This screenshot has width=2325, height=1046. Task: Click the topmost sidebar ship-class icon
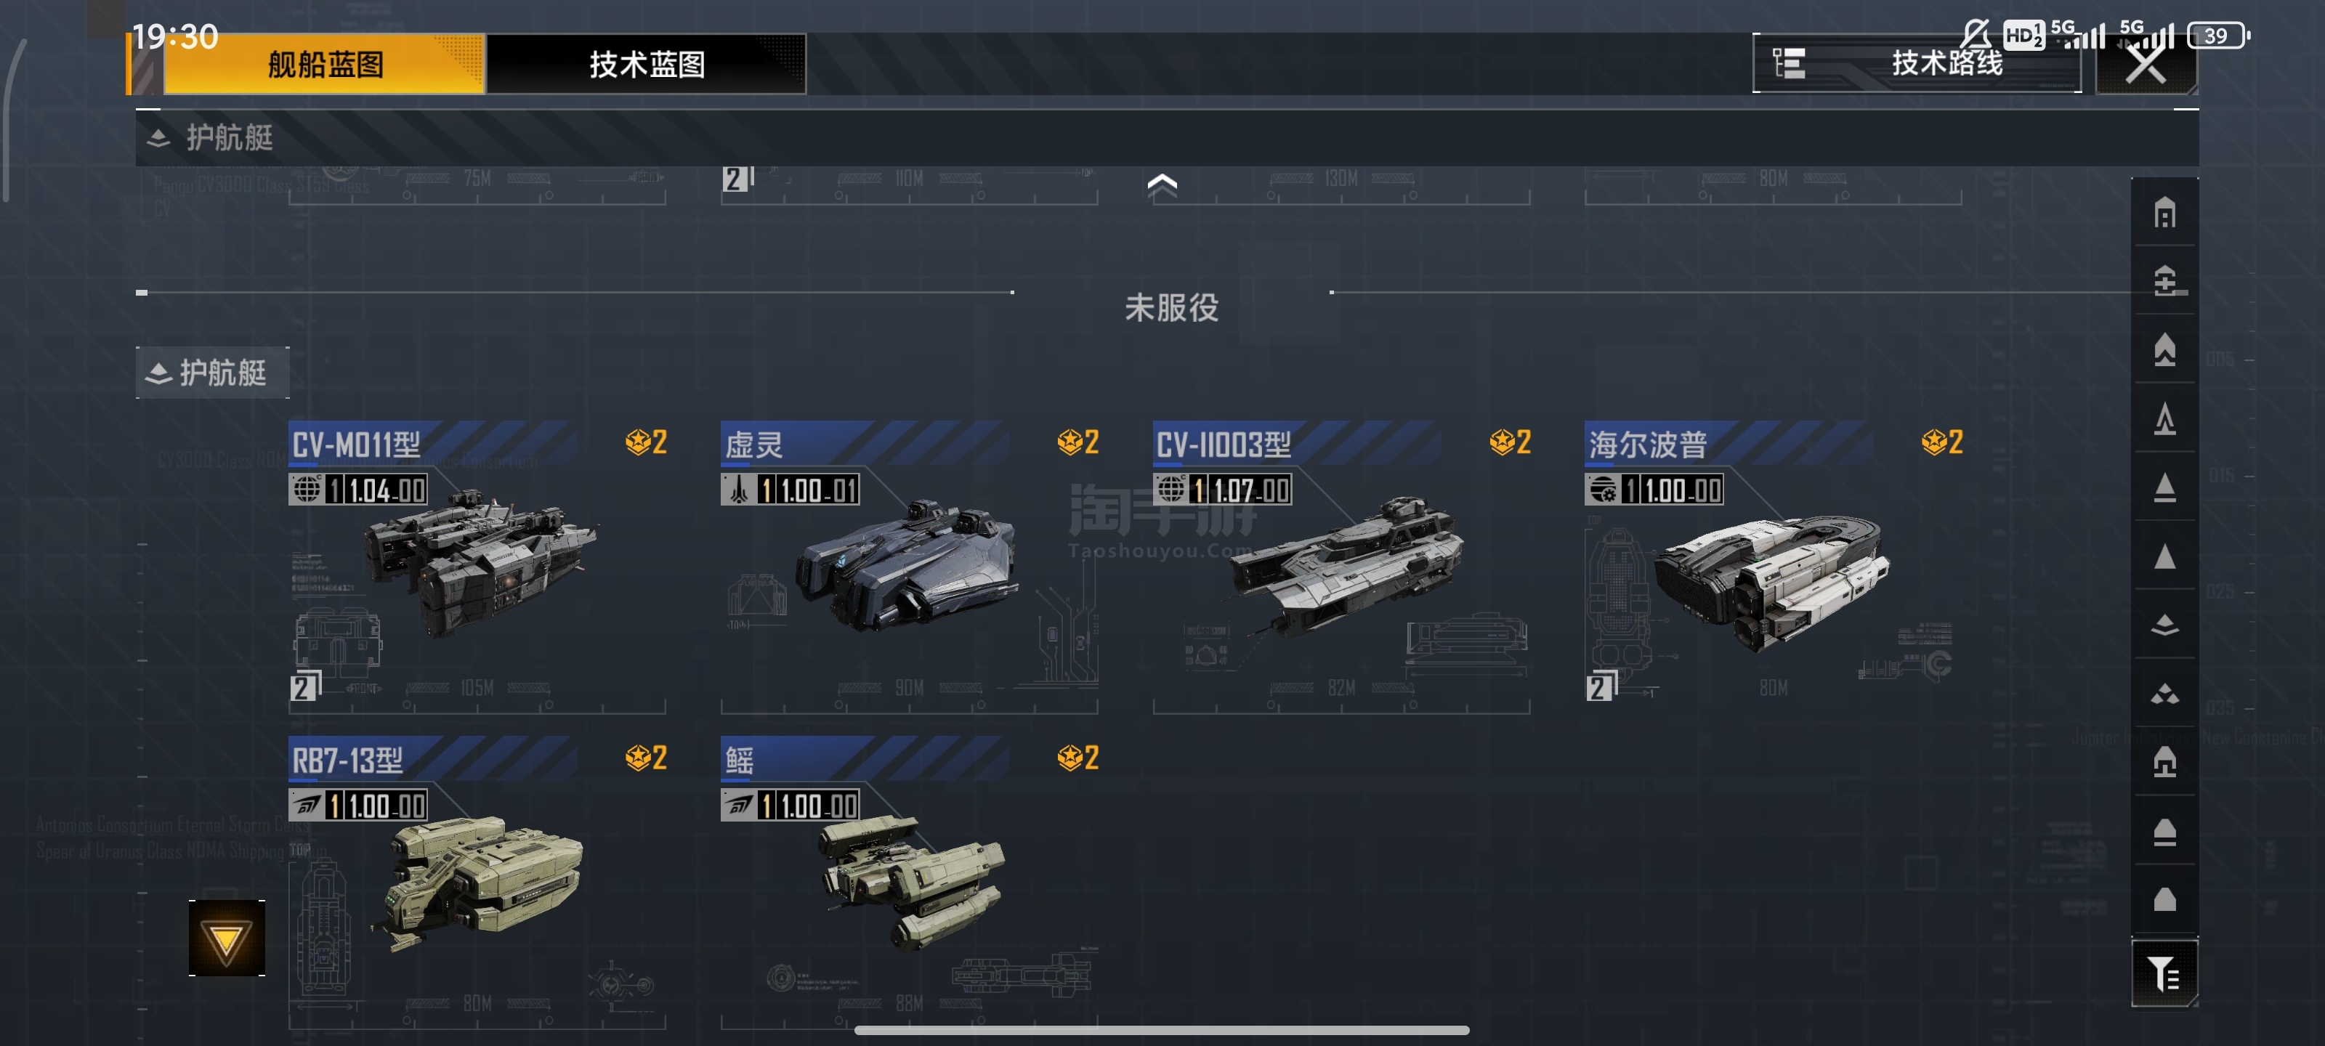[2164, 213]
